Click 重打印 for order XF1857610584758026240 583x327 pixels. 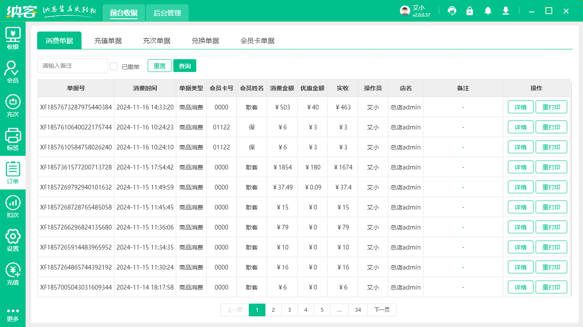[551, 147]
